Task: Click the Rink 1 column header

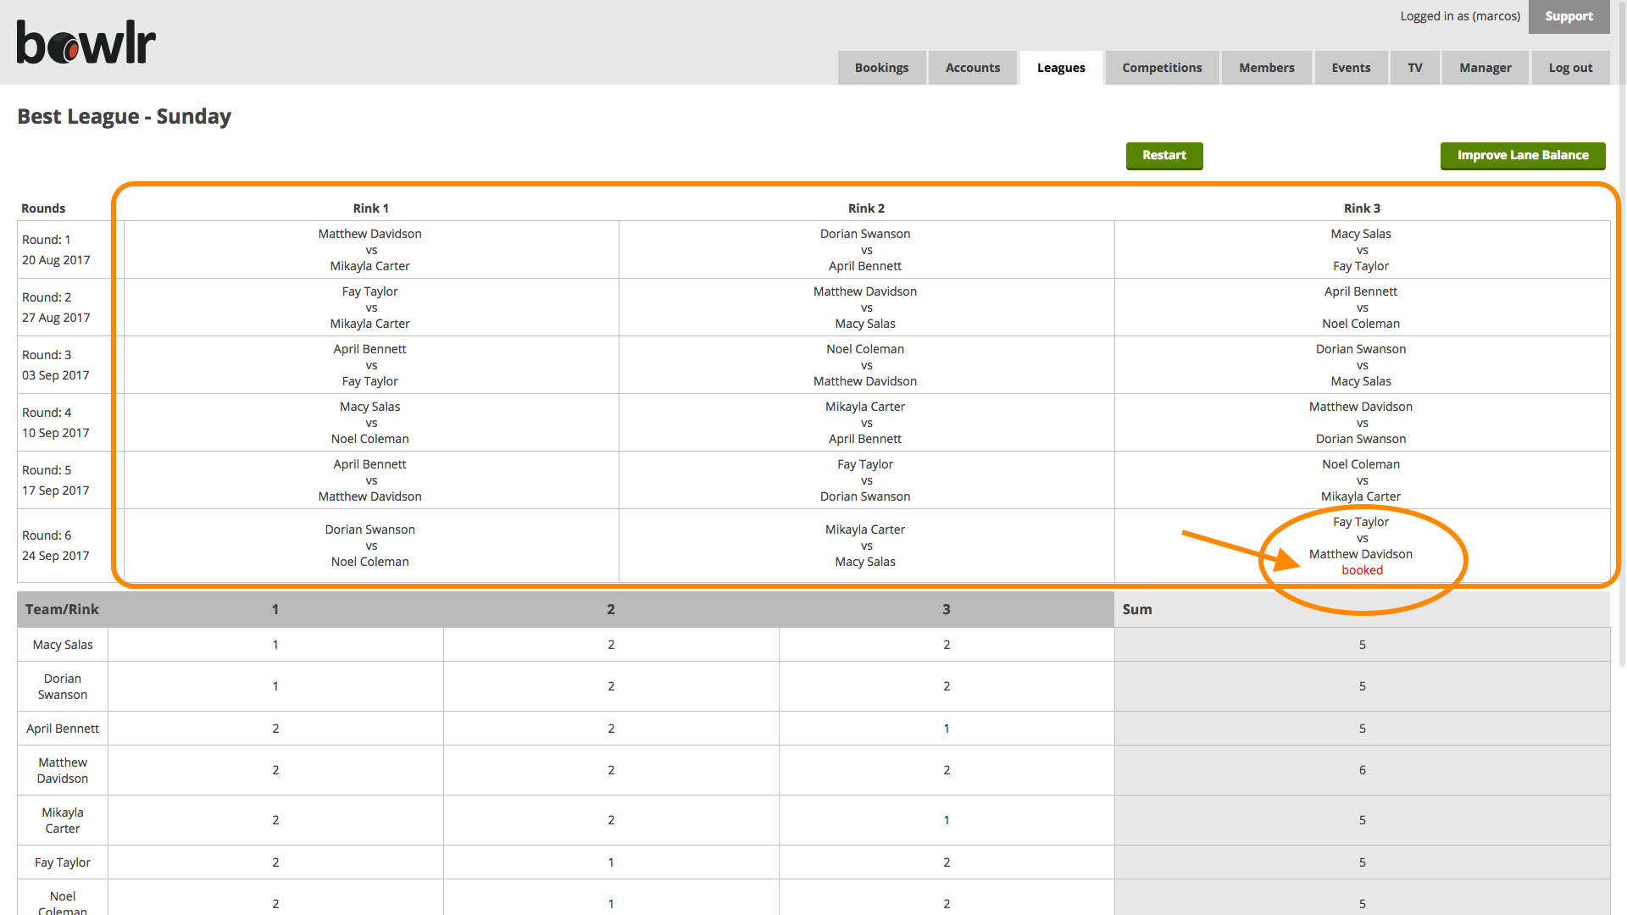Action: click(x=370, y=208)
